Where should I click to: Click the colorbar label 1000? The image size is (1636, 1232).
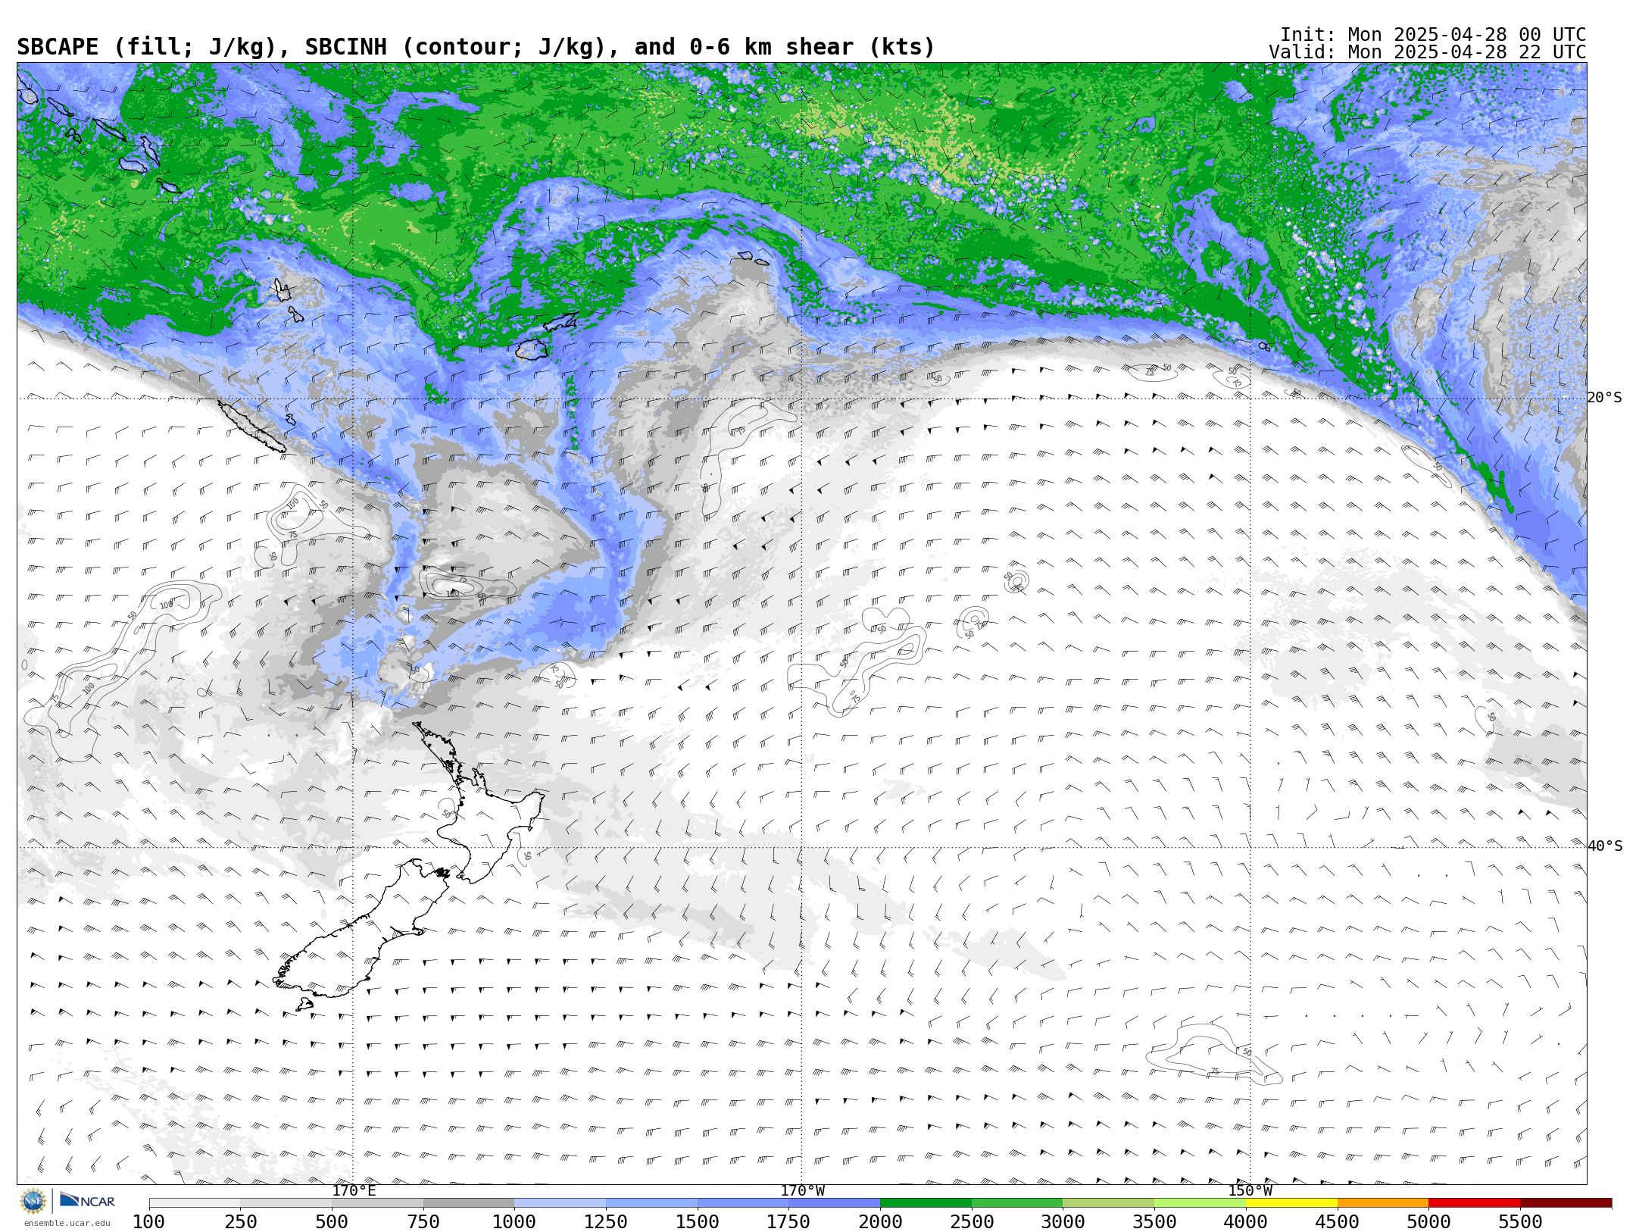click(514, 1221)
